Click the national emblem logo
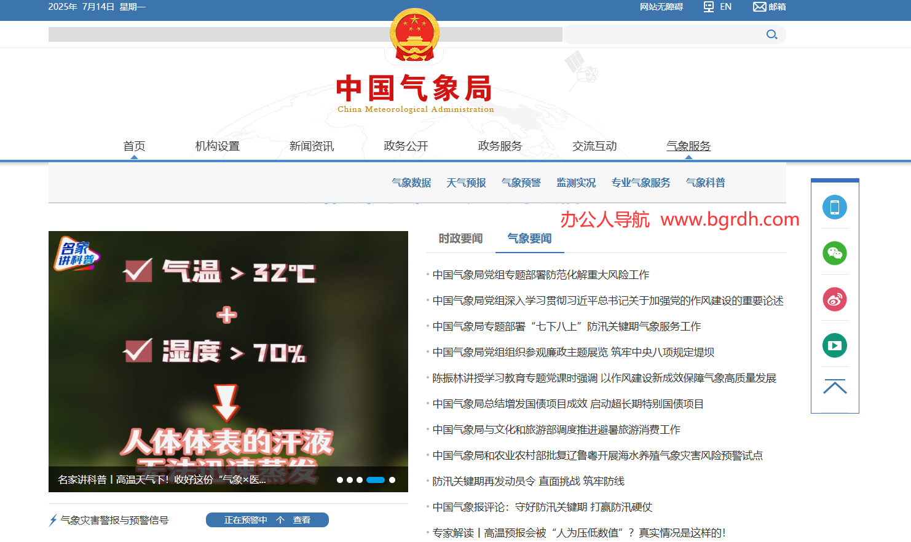Viewport: 911px width, 542px height. pyautogui.click(x=415, y=35)
